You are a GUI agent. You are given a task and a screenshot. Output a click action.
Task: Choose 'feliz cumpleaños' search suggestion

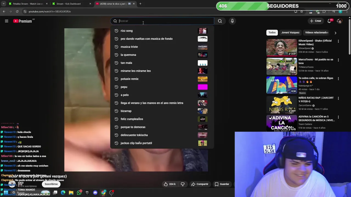click(162, 119)
